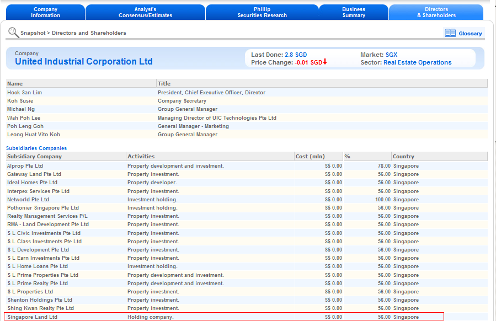Click General Manager - Marketing title
496x321 pixels.
[x=193, y=126]
